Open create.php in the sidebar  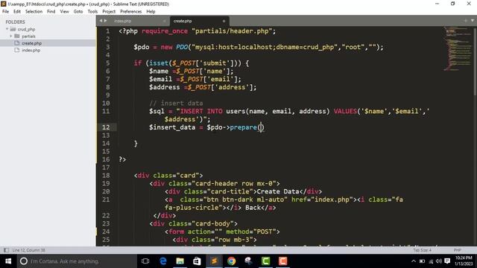[x=31, y=43]
